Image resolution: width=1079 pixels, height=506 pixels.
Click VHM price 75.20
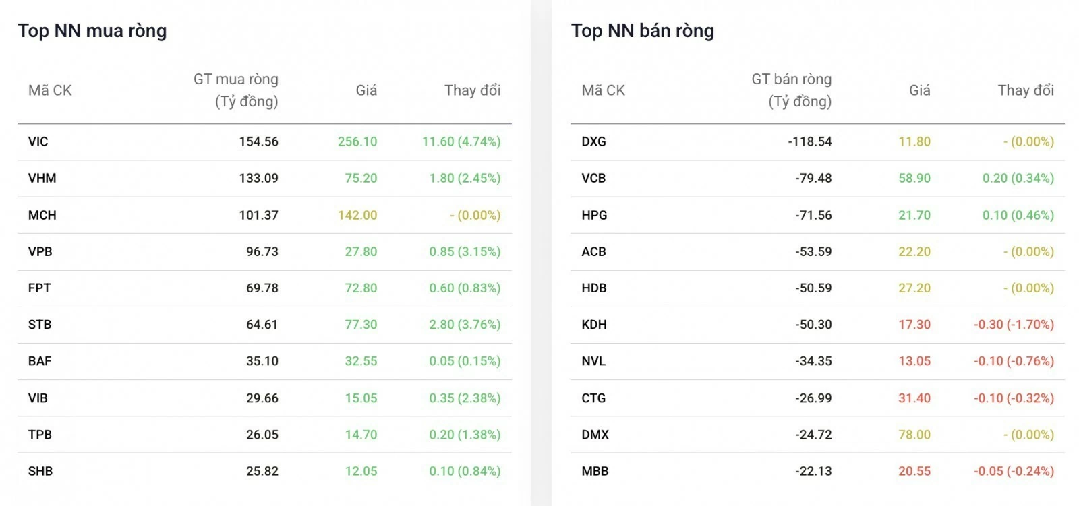[361, 178]
